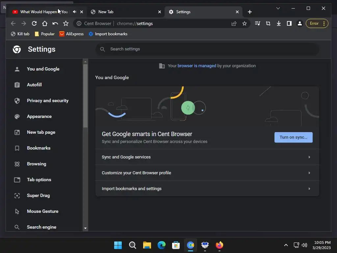Image resolution: width=337 pixels, height=253 pixels.
Task: Click the star icon left of address bar
Action: pos(66,23)
